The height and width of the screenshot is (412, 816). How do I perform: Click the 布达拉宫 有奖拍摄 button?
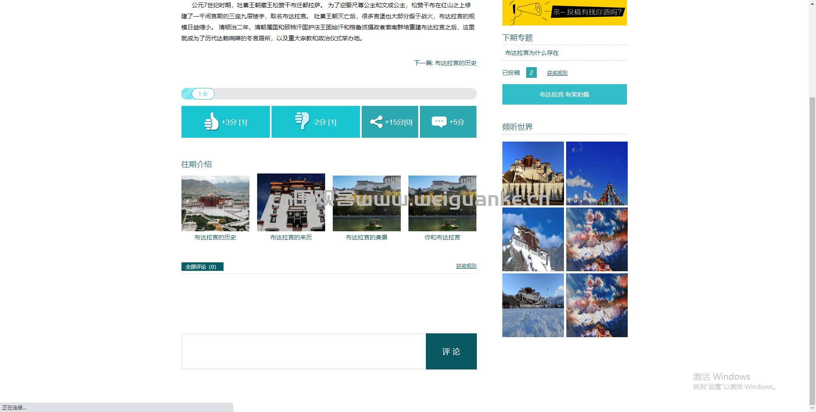(564, 94)
